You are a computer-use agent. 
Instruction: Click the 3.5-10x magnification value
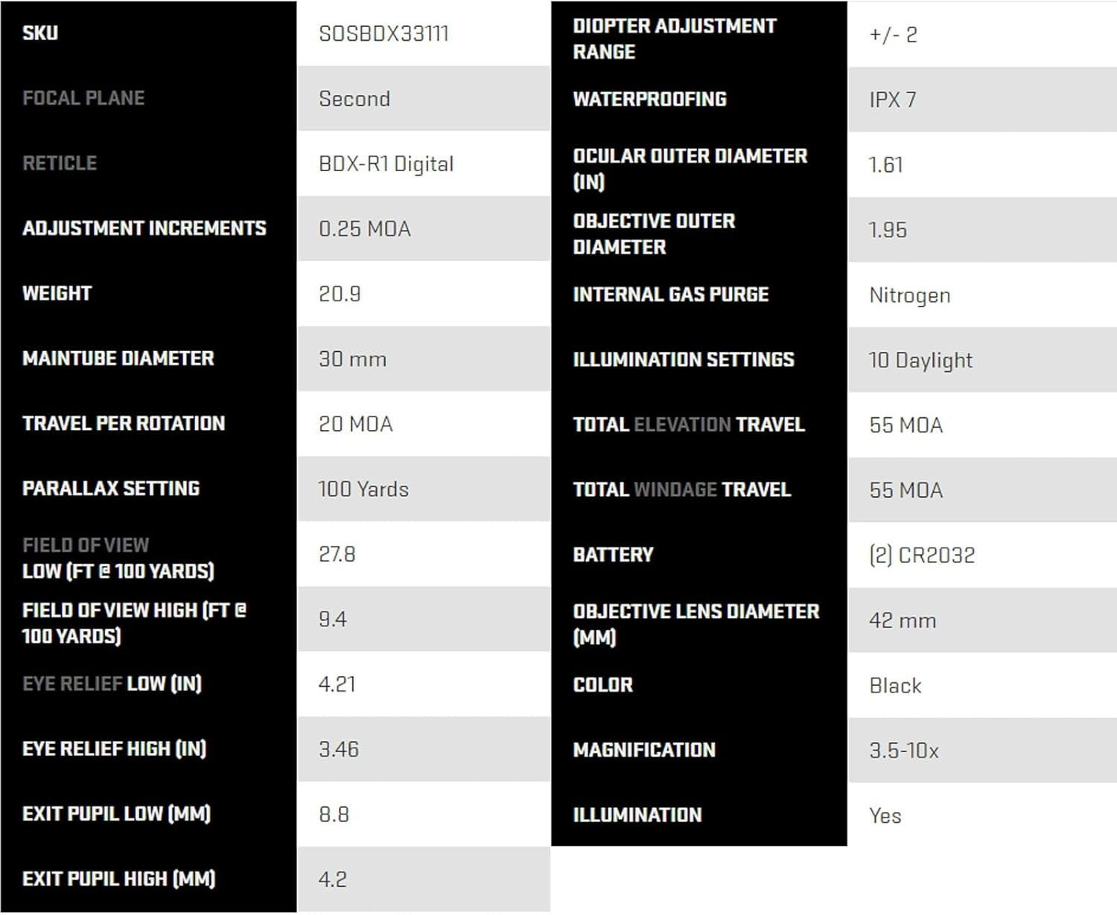(x=903, y=751)
